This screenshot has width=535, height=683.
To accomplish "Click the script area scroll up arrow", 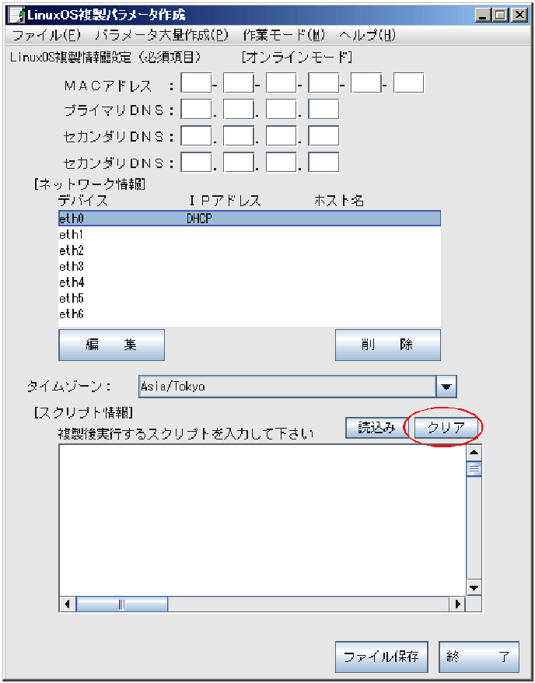I will 474,453.
